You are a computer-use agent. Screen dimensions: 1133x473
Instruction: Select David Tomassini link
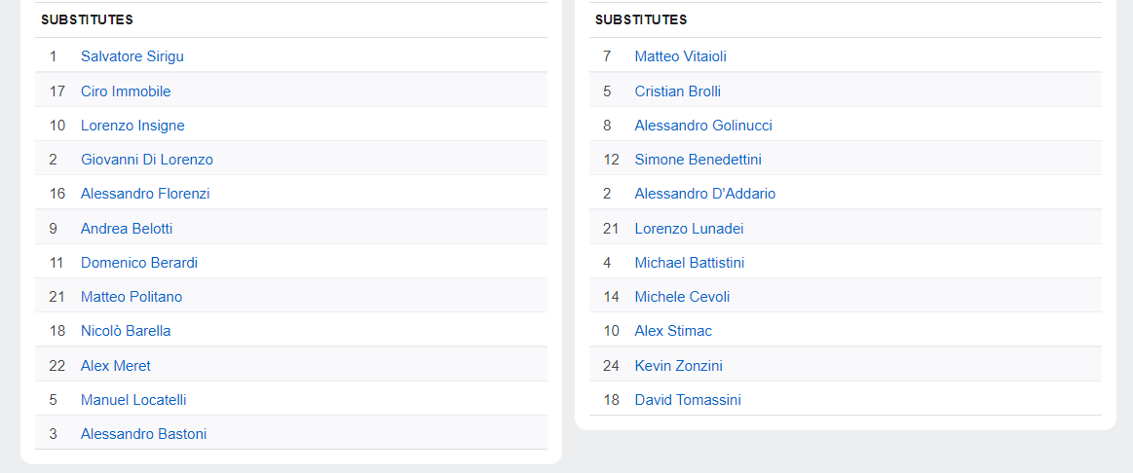pyautogui.click(x=687, y=400)
